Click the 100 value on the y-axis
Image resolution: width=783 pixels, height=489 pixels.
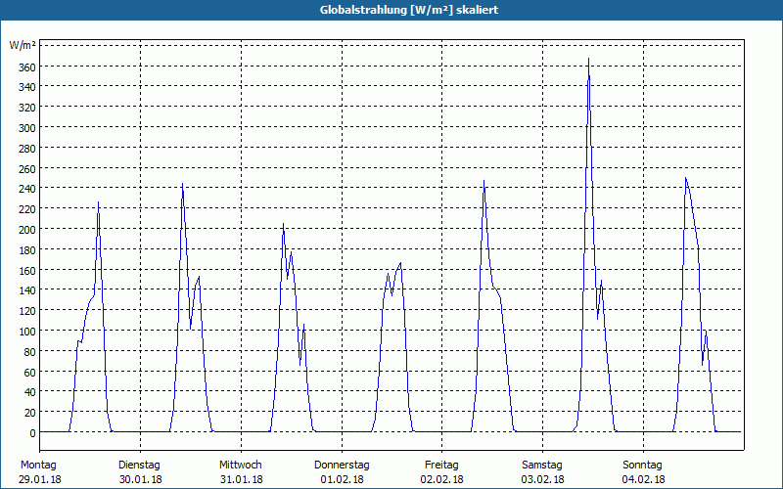click(x=27, y=331)
